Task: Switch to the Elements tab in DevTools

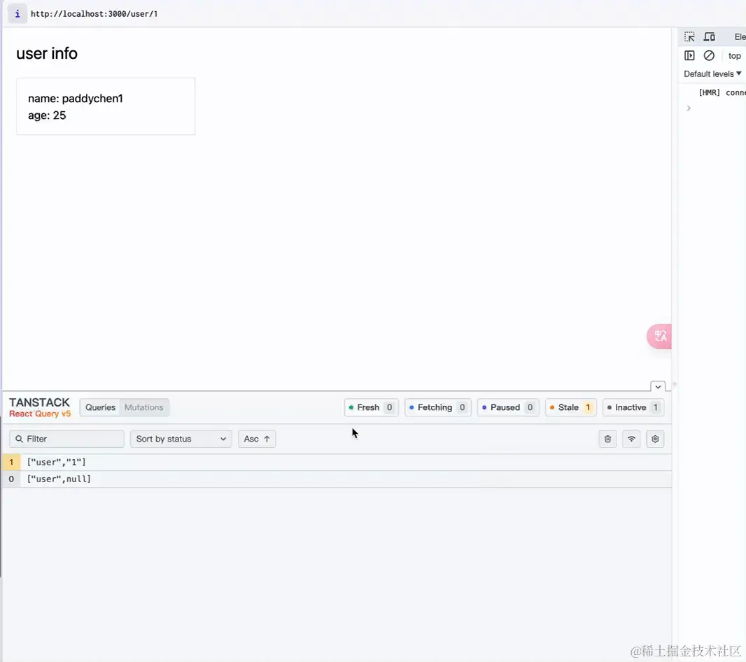Action: pos(739,36)
